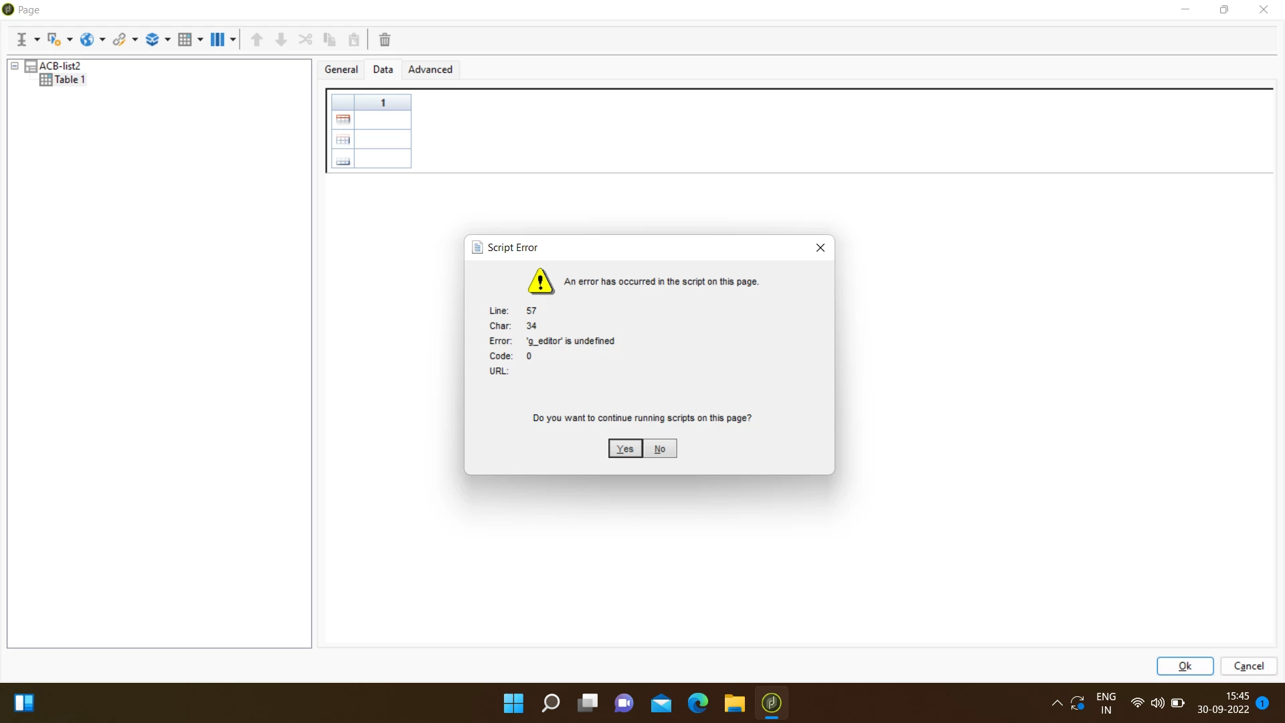Open dropdown arrow beside globe icon
The width and height of the screenshot is (1285, 723).
(x=102, y=39)
